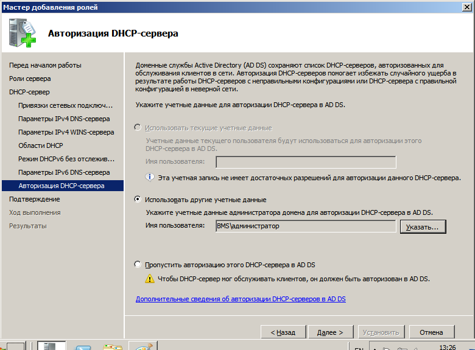Open 'Параметры IPv4 DNS-сервера' step
This screenshot has height=350, width=475.
64,119
